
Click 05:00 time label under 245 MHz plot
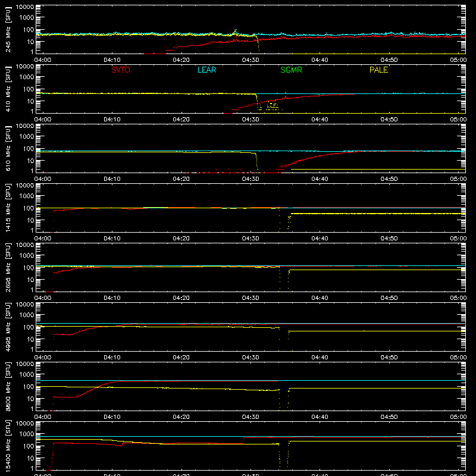point(458,60)
